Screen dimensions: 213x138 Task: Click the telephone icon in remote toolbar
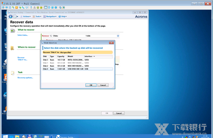click(23, 7)
